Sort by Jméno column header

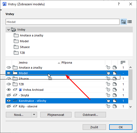tap(39, 63)
